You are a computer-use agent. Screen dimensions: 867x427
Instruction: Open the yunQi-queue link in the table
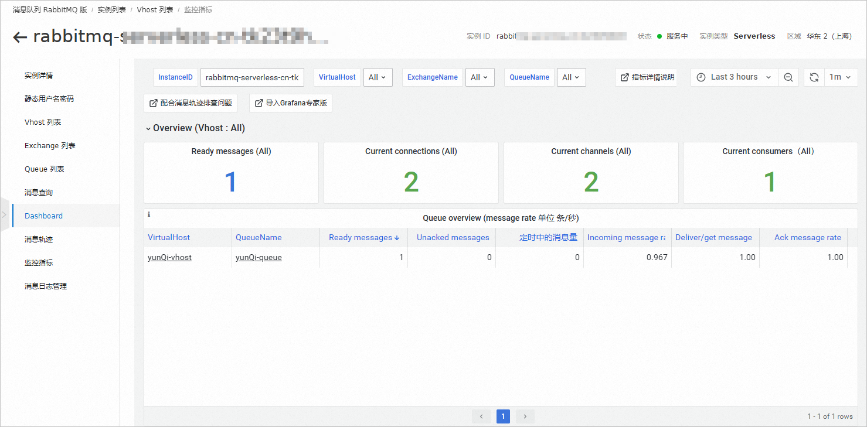pyautogui.click(x=259, y=257)
